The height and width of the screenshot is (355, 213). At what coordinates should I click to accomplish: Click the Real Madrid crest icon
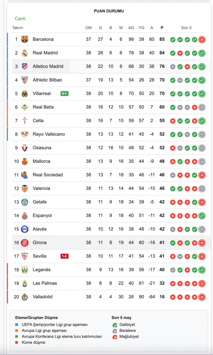click(x=25, y=53)
